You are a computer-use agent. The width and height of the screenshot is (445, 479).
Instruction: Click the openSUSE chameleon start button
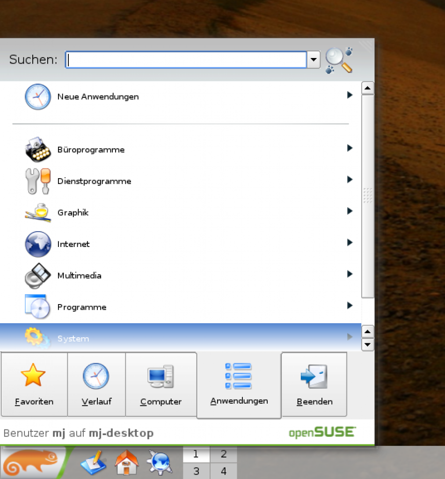pos(33,463)
